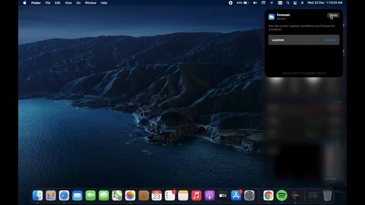Image resolution: width=365 pixels, height=205 pixels.
Task: Open the Finder menu
Action: 36,3
